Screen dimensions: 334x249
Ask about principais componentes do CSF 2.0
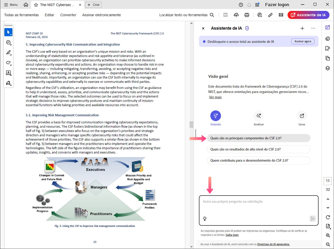click(259, 138)
